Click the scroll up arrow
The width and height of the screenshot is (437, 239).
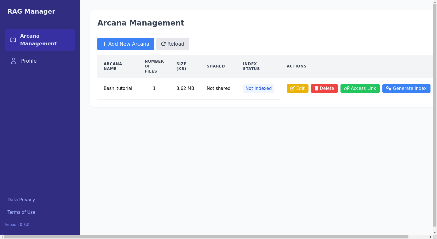point(435,2)
